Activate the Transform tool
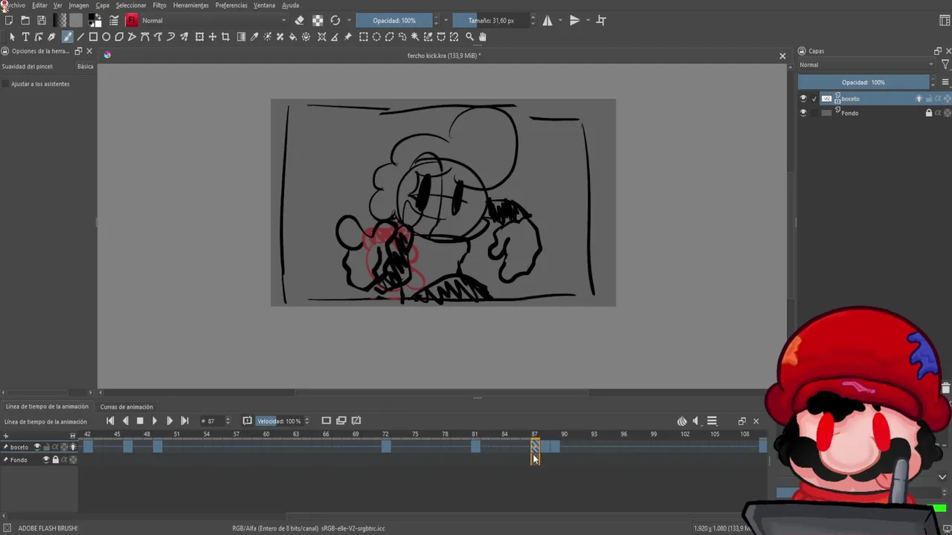This screenshot has width=952, height=535. 199,36
